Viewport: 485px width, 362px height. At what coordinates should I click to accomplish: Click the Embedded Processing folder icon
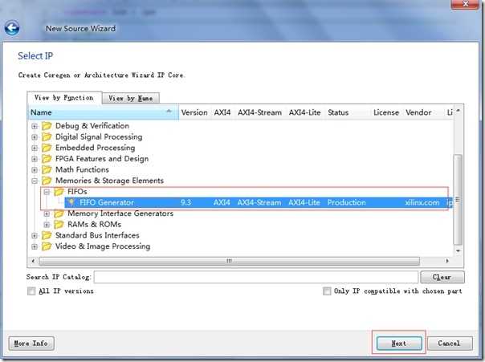(x=47, y=148)
